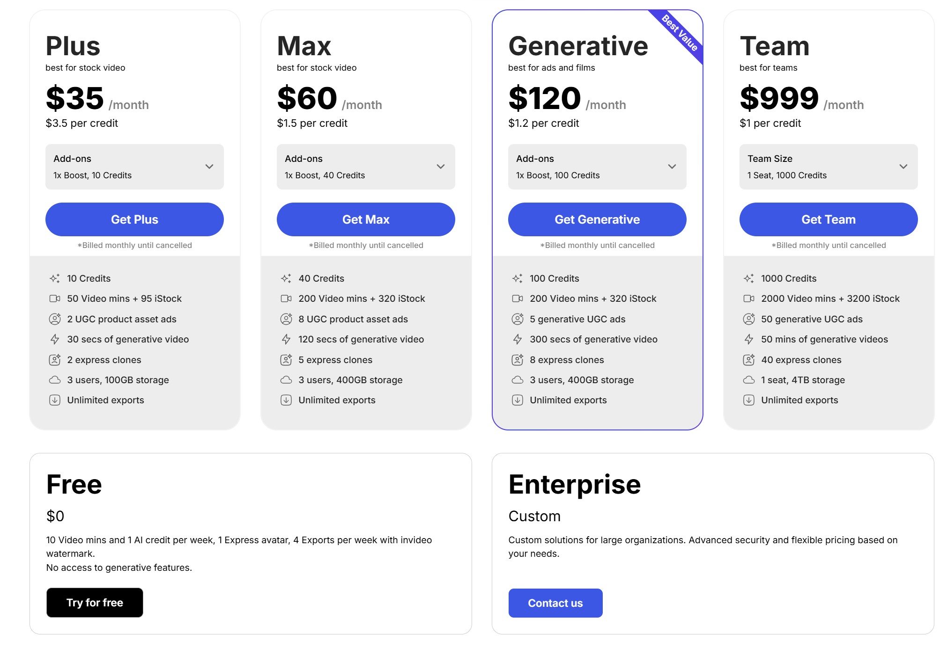Click cloud storage icon in Team plan
This screenshot has width=947, height=648.
tap(749, 380)
